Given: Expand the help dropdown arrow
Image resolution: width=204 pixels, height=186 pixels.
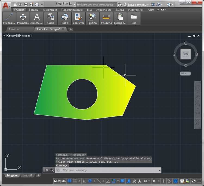Looking at the screenshot, I should (x=173, y=5).
